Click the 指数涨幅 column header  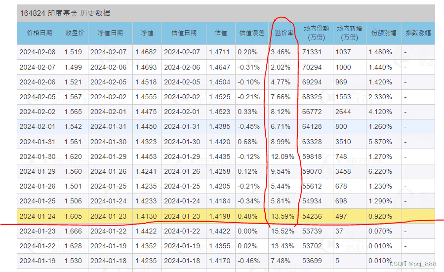pyautogui.click(x=418, y=33)
